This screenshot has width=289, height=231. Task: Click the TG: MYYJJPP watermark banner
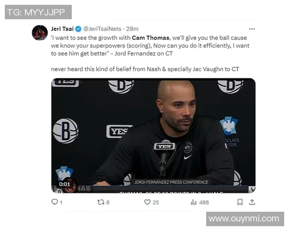coord(38,12)
